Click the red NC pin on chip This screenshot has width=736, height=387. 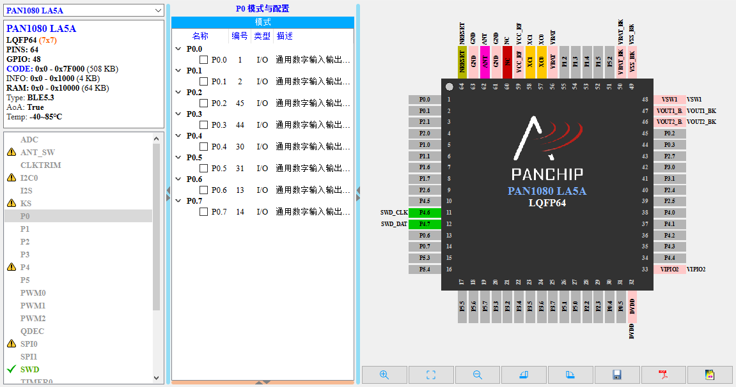pos(508,62)
